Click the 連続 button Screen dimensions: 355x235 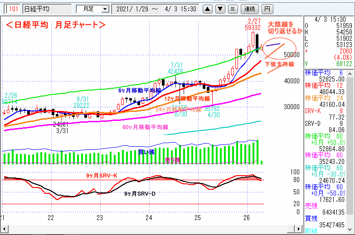click(x=250, y=9)
